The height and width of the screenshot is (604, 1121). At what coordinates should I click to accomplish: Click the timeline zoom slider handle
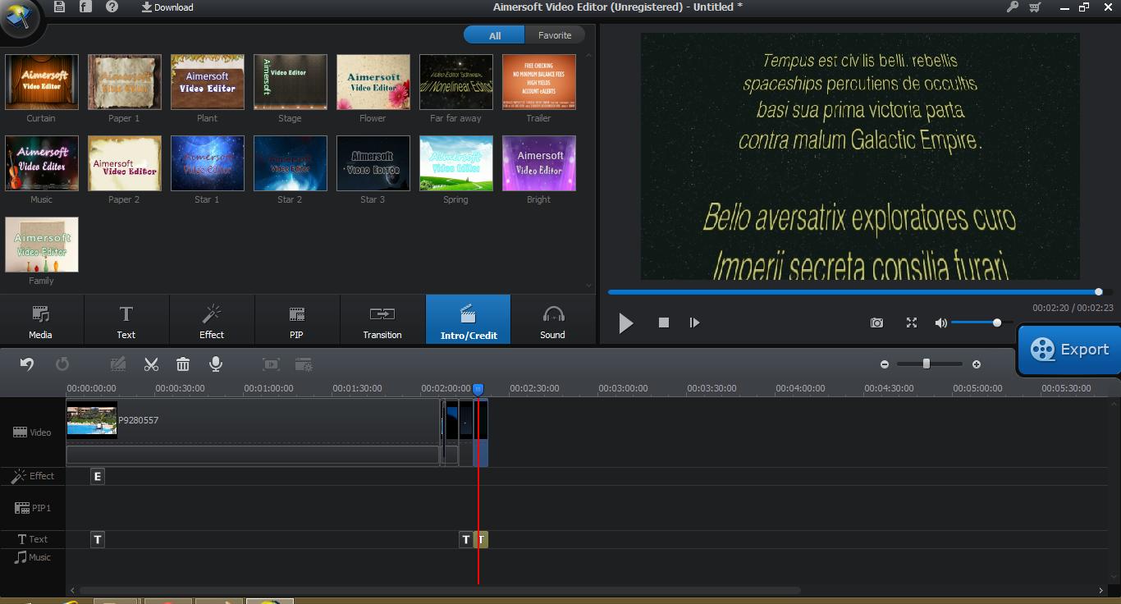(927, 364)
